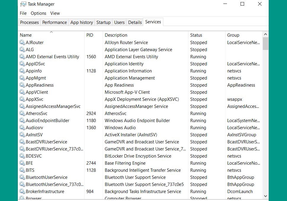Switch to the Details tab
The width and height of the screenshot is (287, 201).
135,22
